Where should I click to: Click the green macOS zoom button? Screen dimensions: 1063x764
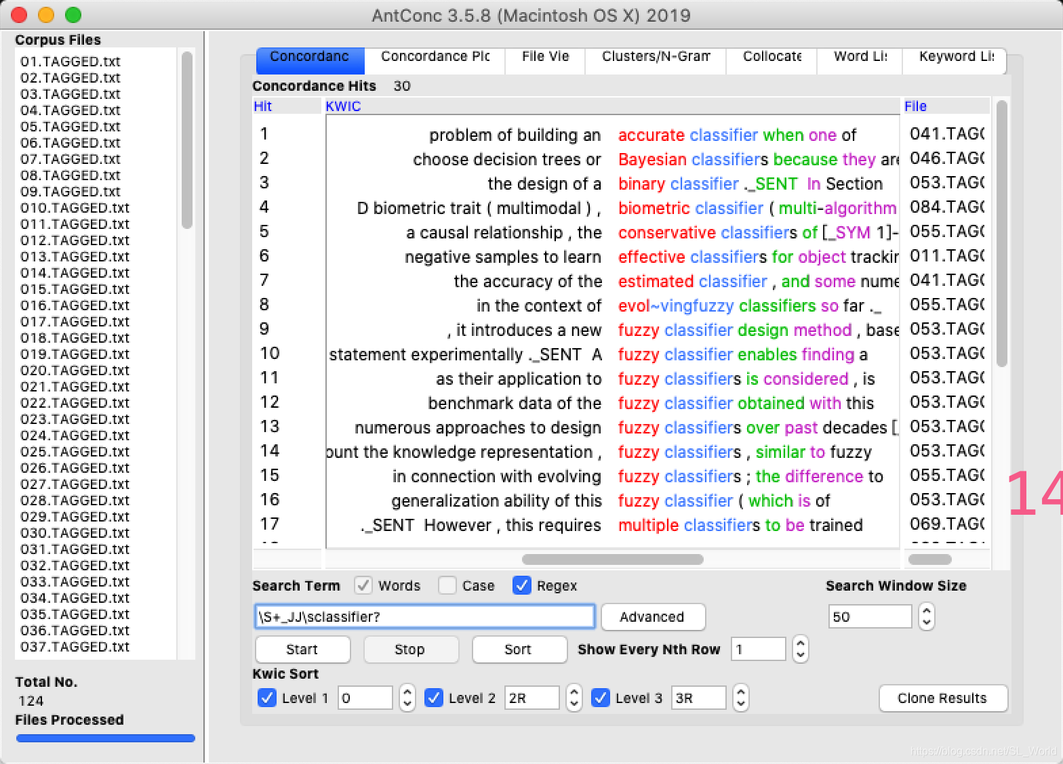coord(73,14)
